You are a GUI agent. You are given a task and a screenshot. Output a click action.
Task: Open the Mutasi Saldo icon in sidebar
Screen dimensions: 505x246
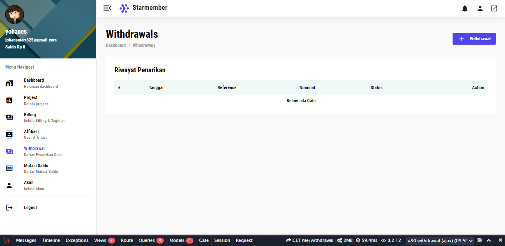tap(9, 168)
